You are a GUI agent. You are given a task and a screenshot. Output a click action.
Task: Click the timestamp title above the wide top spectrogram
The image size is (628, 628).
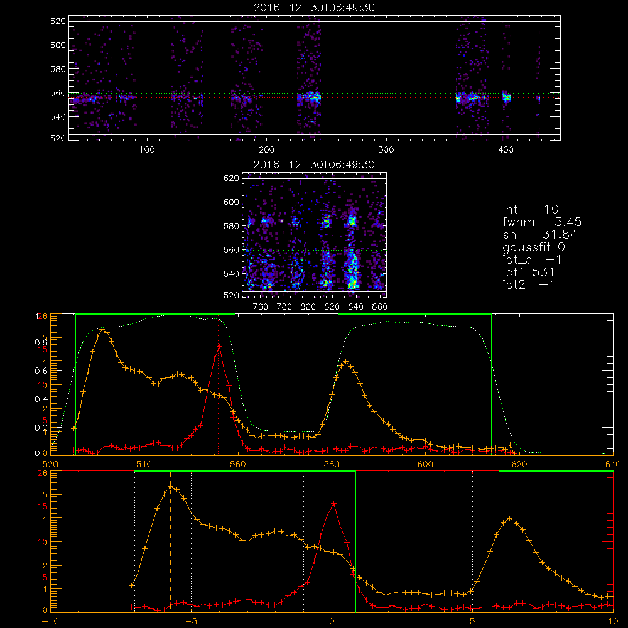(315, 8)
